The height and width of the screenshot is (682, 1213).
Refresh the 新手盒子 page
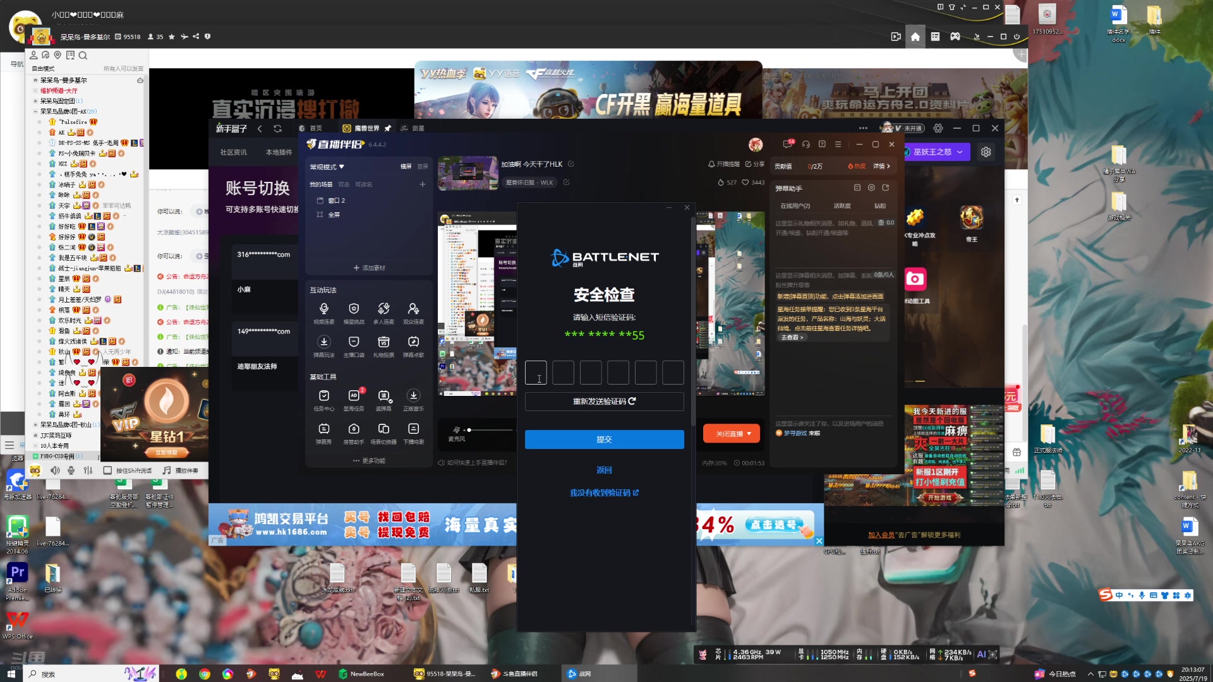(277, 128)
